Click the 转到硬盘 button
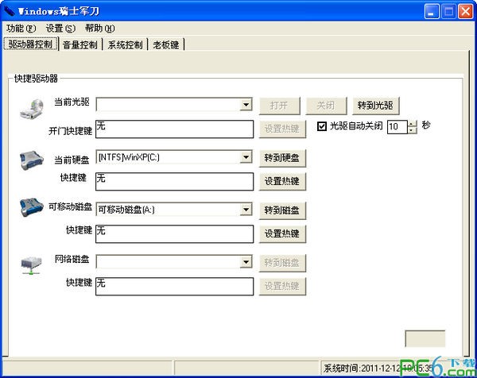 [x=282, y=158]
